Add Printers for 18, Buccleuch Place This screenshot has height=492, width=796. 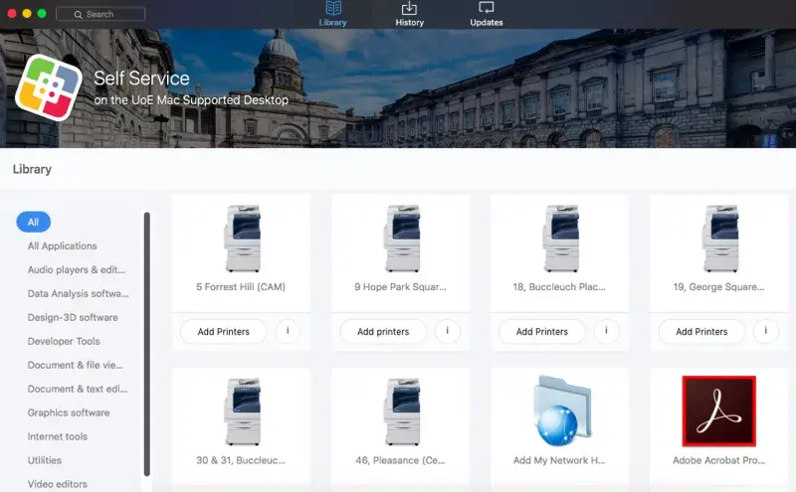[x=542, y=332]
